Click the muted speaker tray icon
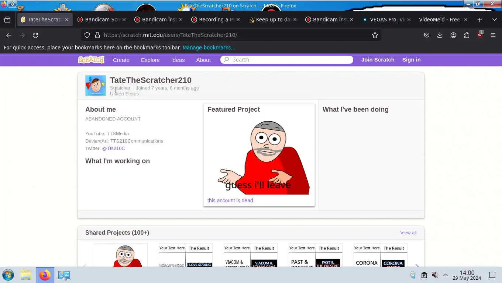This screenshot has width=502, height=283. [x=435, y=275]
